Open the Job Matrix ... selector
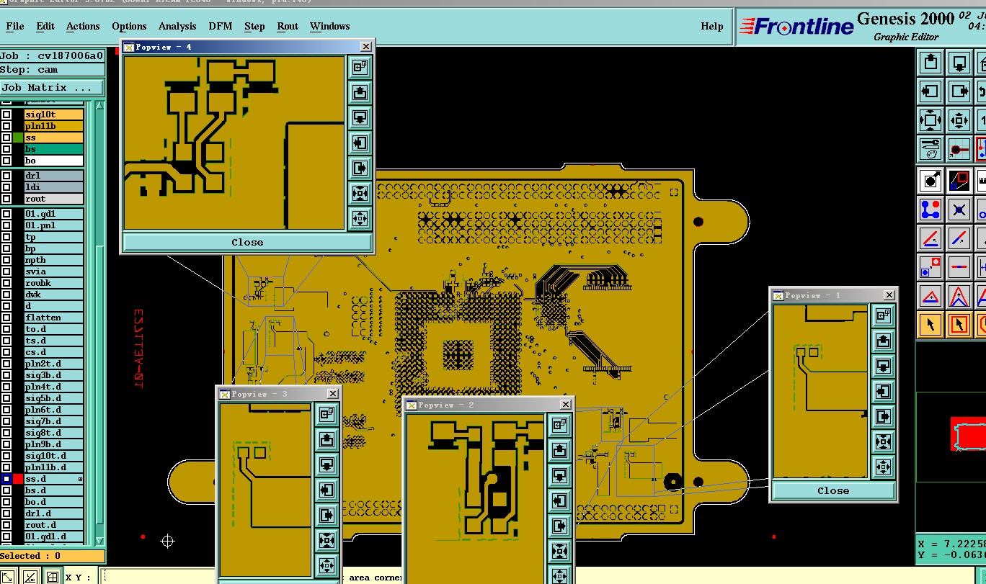 (52, 87)
